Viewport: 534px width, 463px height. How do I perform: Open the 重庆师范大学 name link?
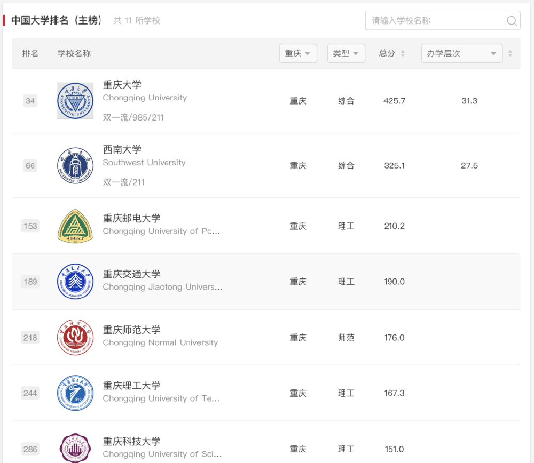click(131, 330)
